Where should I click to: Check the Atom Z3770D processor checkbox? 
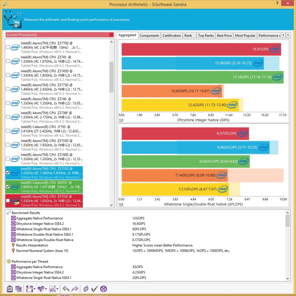click(8, 47)
